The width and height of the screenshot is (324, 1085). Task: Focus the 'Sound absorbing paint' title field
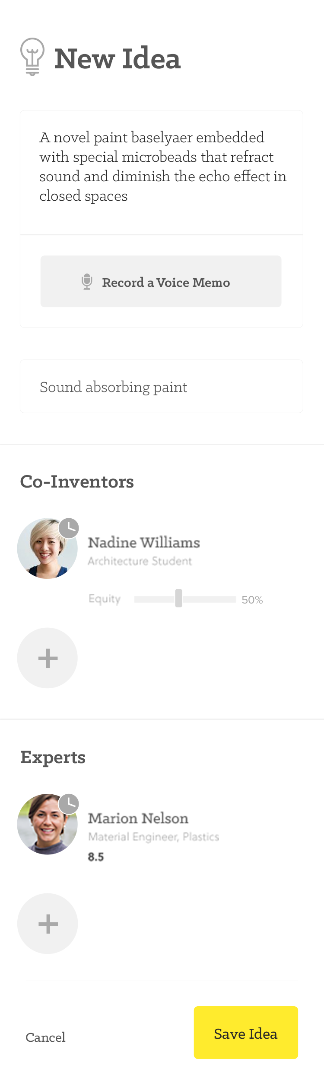pyautogui.click(x=162, y=387)
